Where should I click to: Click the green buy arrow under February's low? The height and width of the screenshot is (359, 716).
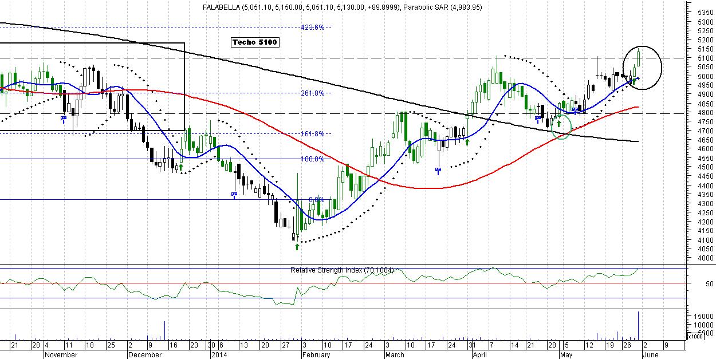[x=297, y=246]
